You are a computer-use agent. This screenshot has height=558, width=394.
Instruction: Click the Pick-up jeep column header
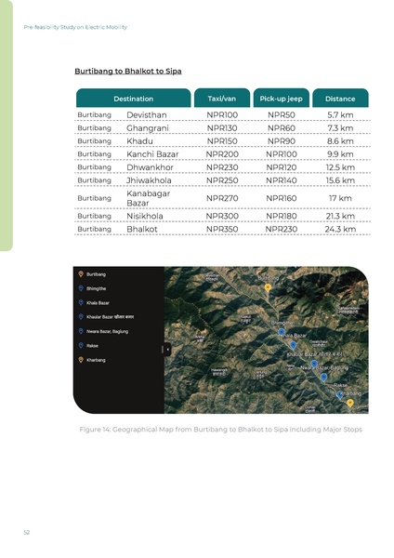pyautogui.click(x=281, y=99)
